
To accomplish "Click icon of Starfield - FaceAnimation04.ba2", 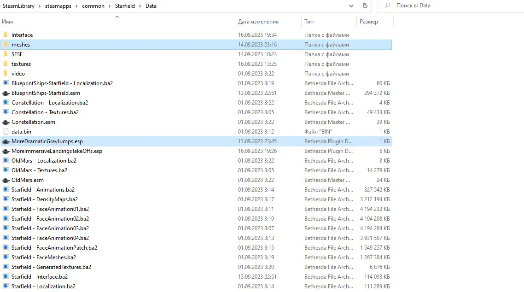I will pos(6,238).
